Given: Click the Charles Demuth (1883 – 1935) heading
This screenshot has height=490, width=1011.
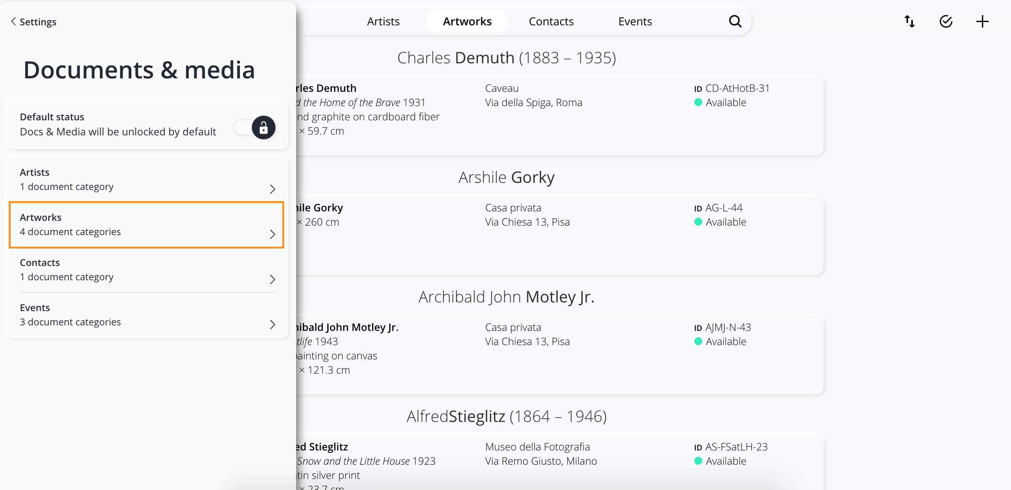Looking at the screenshot, I should pyautogui.click(x=507, y=58).
